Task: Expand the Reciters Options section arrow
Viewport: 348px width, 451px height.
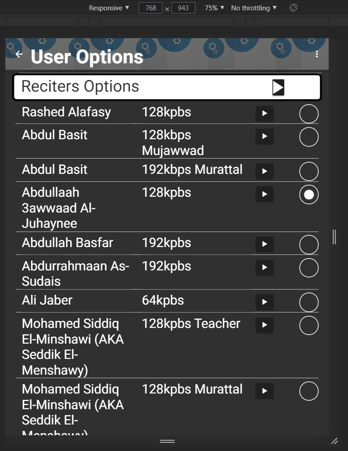Action: coord(278,87)
